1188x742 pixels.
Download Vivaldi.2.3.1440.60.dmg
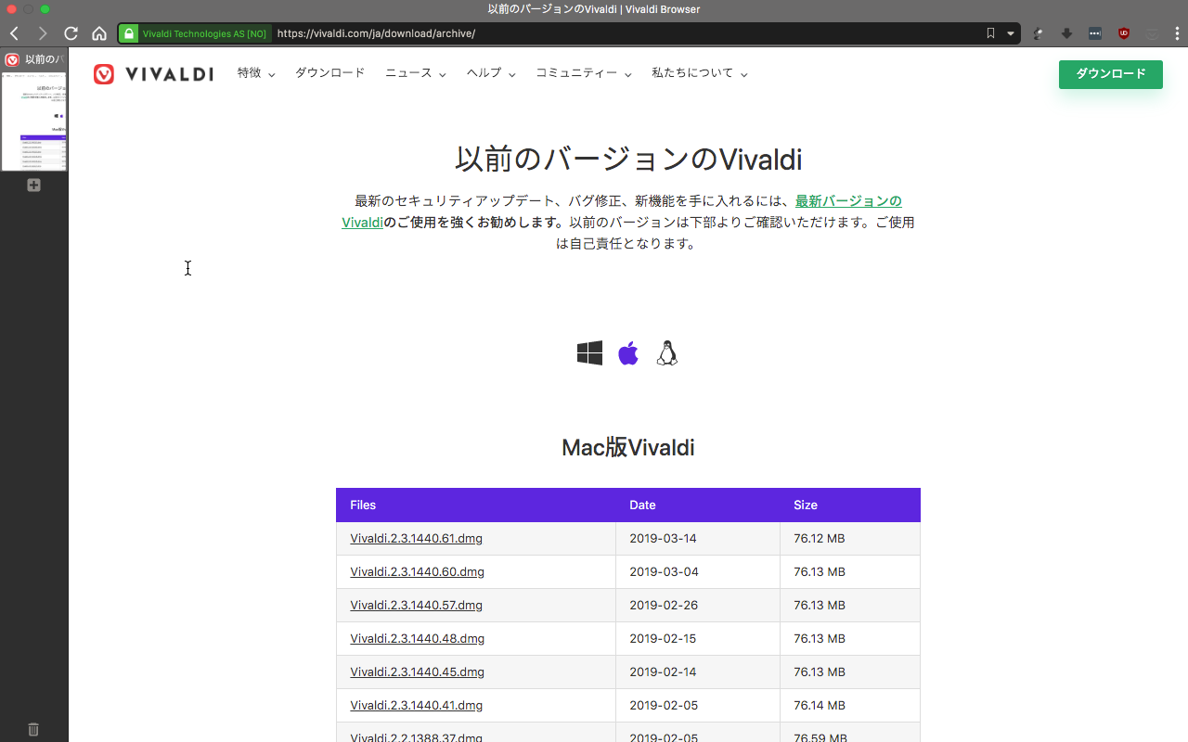point(417,572)
